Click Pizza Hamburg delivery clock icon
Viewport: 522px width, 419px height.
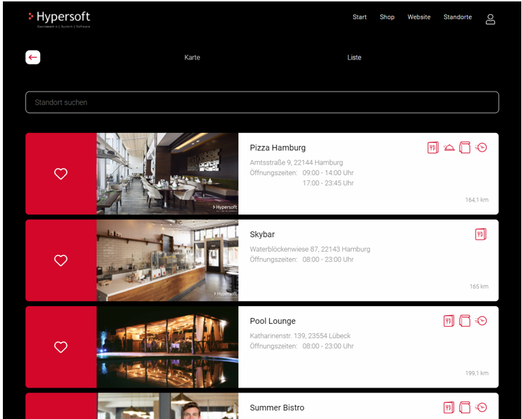click(480, 147)
